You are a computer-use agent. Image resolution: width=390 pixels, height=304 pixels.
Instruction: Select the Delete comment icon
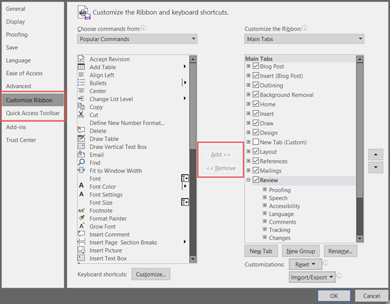point(81,129)
